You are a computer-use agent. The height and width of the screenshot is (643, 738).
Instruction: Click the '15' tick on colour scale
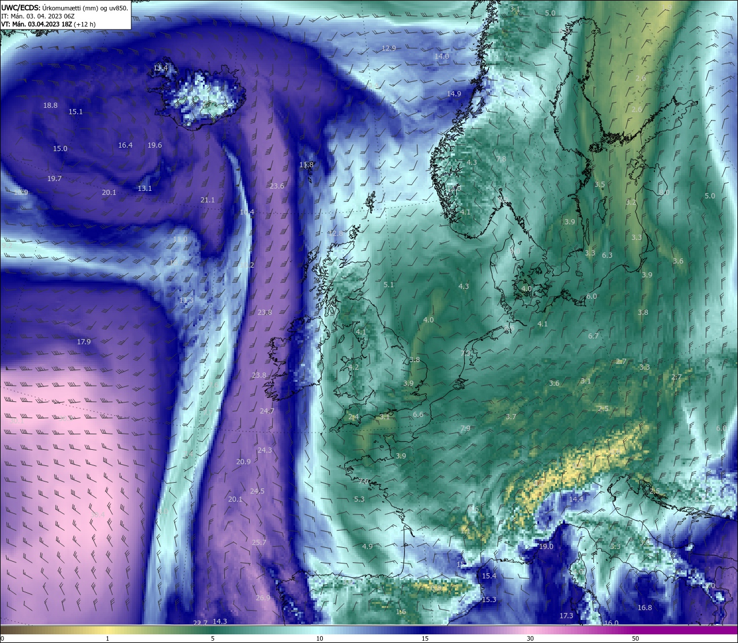click(425, 638)
